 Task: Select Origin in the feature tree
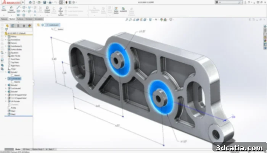coord(13,69)
